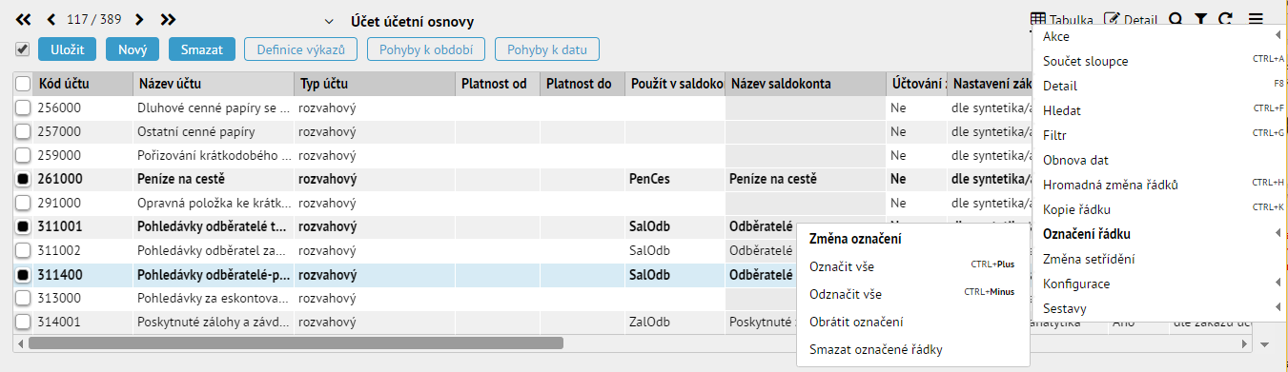Click the Platnost do column header
The image size is (1288, 372).
click(583, 84)
